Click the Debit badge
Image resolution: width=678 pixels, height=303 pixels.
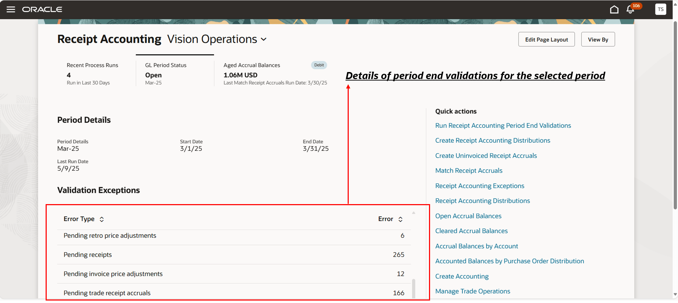point(319,65)
